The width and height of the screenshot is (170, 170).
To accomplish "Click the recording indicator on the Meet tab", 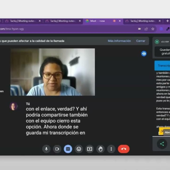I will [x=114, y=21].
